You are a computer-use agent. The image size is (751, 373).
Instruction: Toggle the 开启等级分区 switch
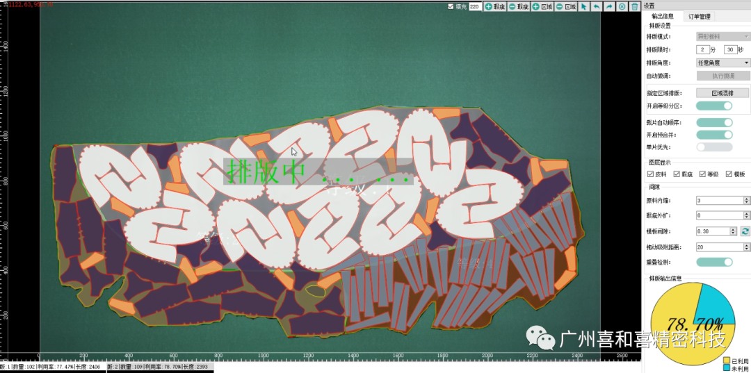714,106
